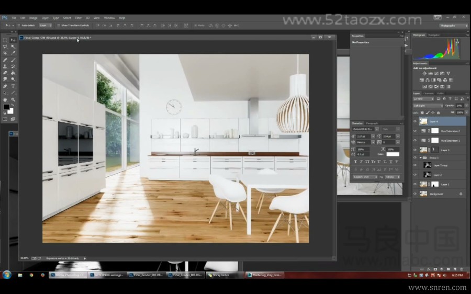Screen dimensions: 471x294
Task: Open the font family dropdown
Action: tap(377, 129)
